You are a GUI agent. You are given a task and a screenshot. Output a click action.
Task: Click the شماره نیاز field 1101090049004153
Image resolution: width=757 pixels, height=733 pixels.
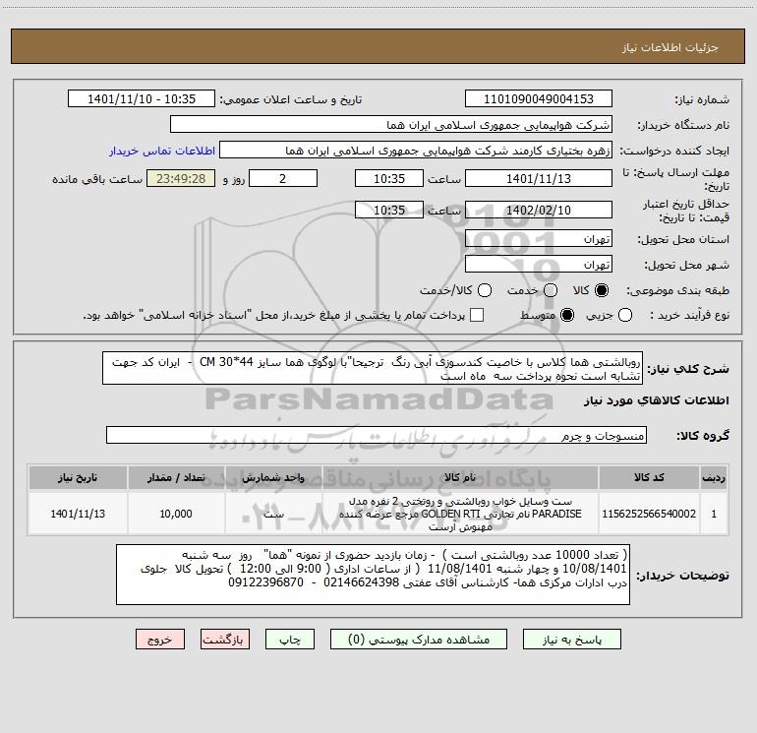point(539,98)
